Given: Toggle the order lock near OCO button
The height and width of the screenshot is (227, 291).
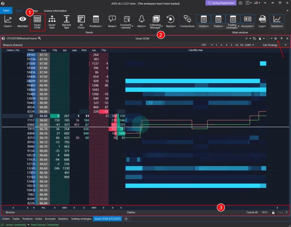Looking at the screenshot, I should pos(273,212).
